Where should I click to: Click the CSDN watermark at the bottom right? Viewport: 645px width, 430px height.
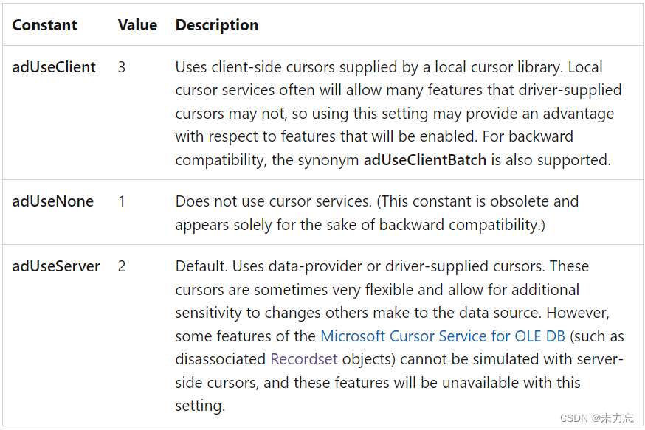coord(596,418)
